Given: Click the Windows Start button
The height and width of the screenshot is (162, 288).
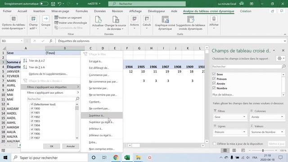Looking at the screenshot, I should click(x=5, y=157).
